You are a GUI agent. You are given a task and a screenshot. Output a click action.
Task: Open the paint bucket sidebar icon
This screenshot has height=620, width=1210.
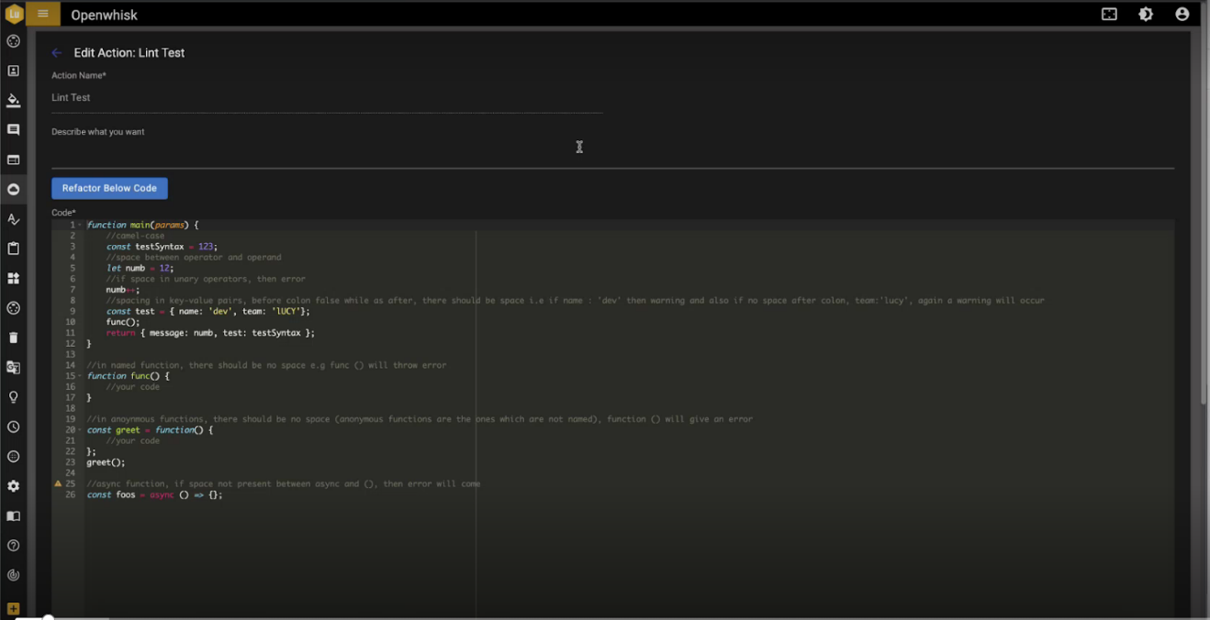click(x=14, y=100)
